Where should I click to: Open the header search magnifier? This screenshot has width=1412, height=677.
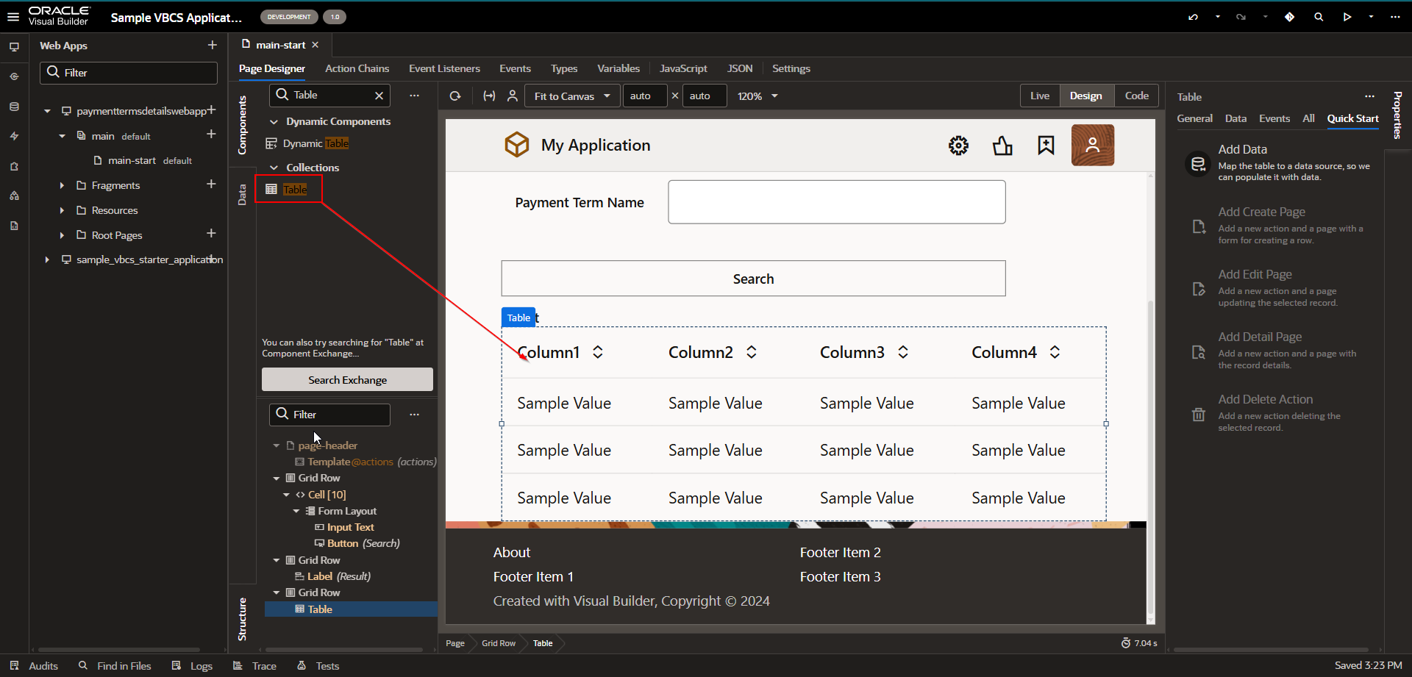pyautogui.click(x=1319, y=17)
